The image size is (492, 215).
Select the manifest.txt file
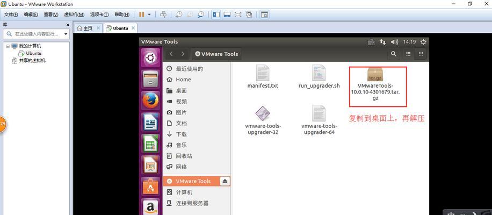[263, 77]
